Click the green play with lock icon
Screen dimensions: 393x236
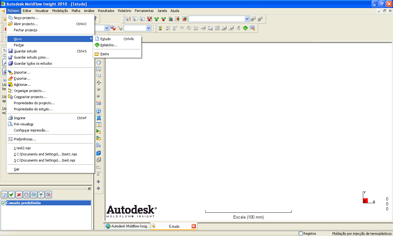99,131
